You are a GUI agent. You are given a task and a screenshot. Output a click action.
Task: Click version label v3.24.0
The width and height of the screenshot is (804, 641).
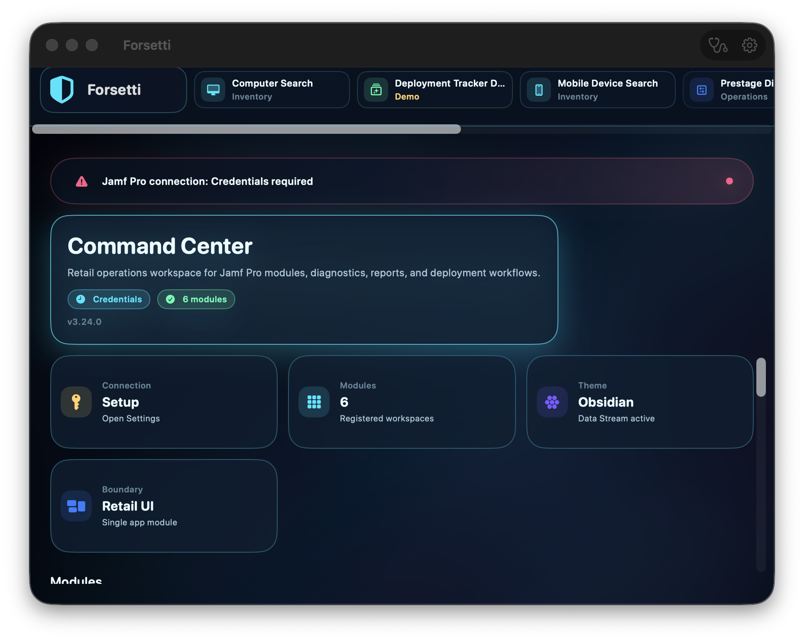[x=84, y=322]
